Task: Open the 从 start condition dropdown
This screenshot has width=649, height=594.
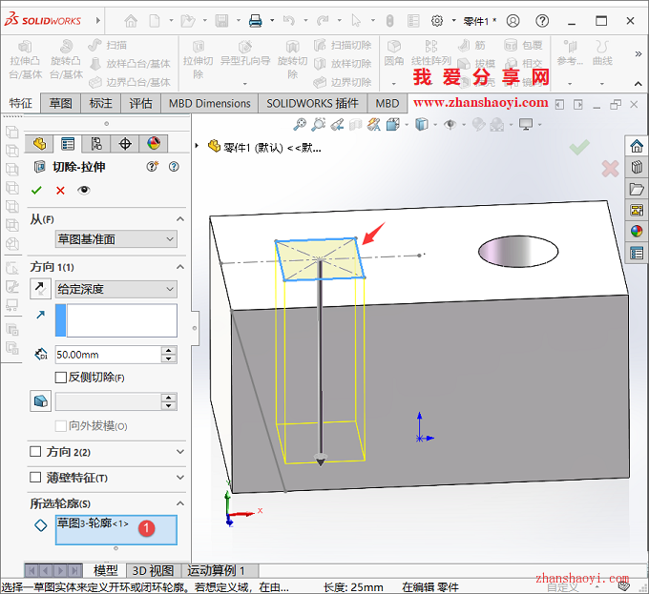Action: [116, 239]
